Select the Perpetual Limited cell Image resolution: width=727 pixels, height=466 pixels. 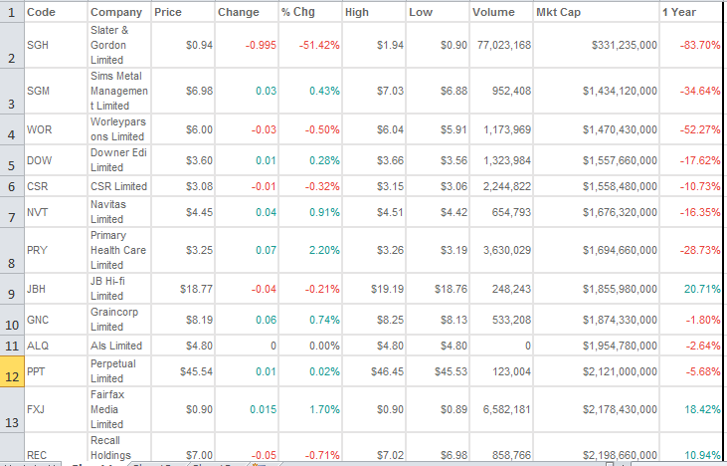[119, 371]
